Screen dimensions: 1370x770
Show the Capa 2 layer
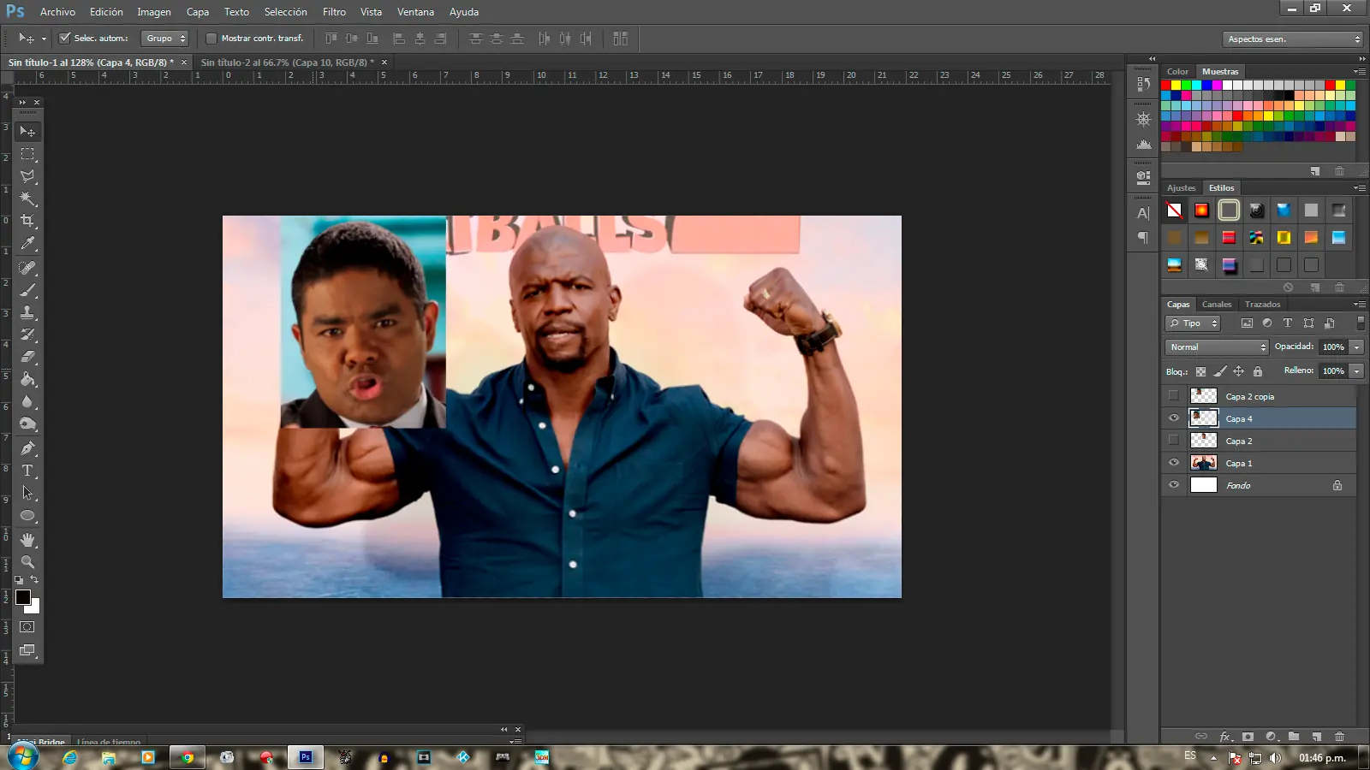(x=1174, y=441)
